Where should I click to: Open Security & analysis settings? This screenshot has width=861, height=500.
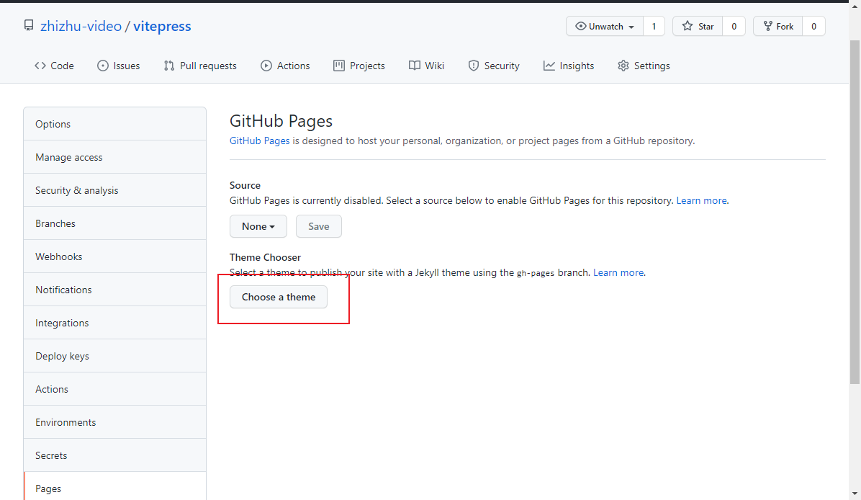pos(114,190)
